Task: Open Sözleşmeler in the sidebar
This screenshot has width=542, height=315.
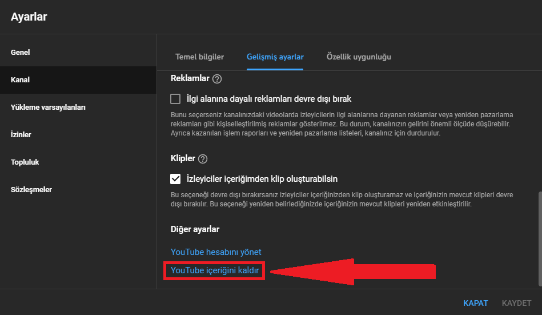Action: (x=31, y=190)
